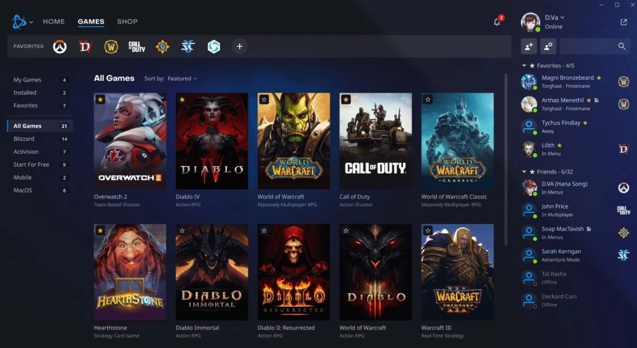The height and width of the screenshot is (348, 637).
Task: Open the Diablo Immortal game card artwork
Action: point(212,272)
